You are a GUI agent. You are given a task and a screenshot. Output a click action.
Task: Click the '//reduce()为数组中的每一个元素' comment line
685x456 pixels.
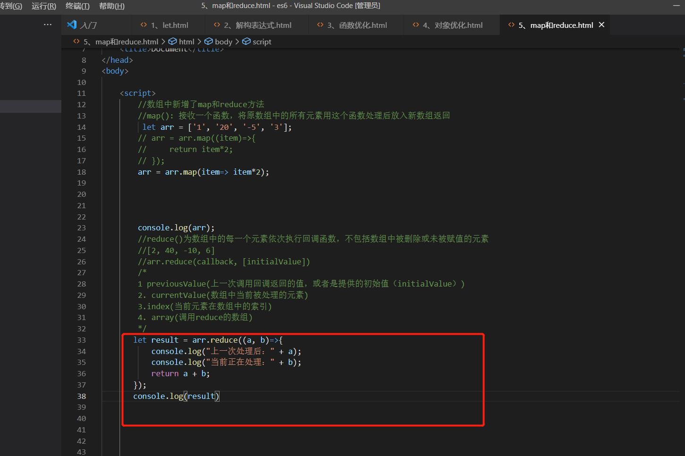[x=313, y=239]
